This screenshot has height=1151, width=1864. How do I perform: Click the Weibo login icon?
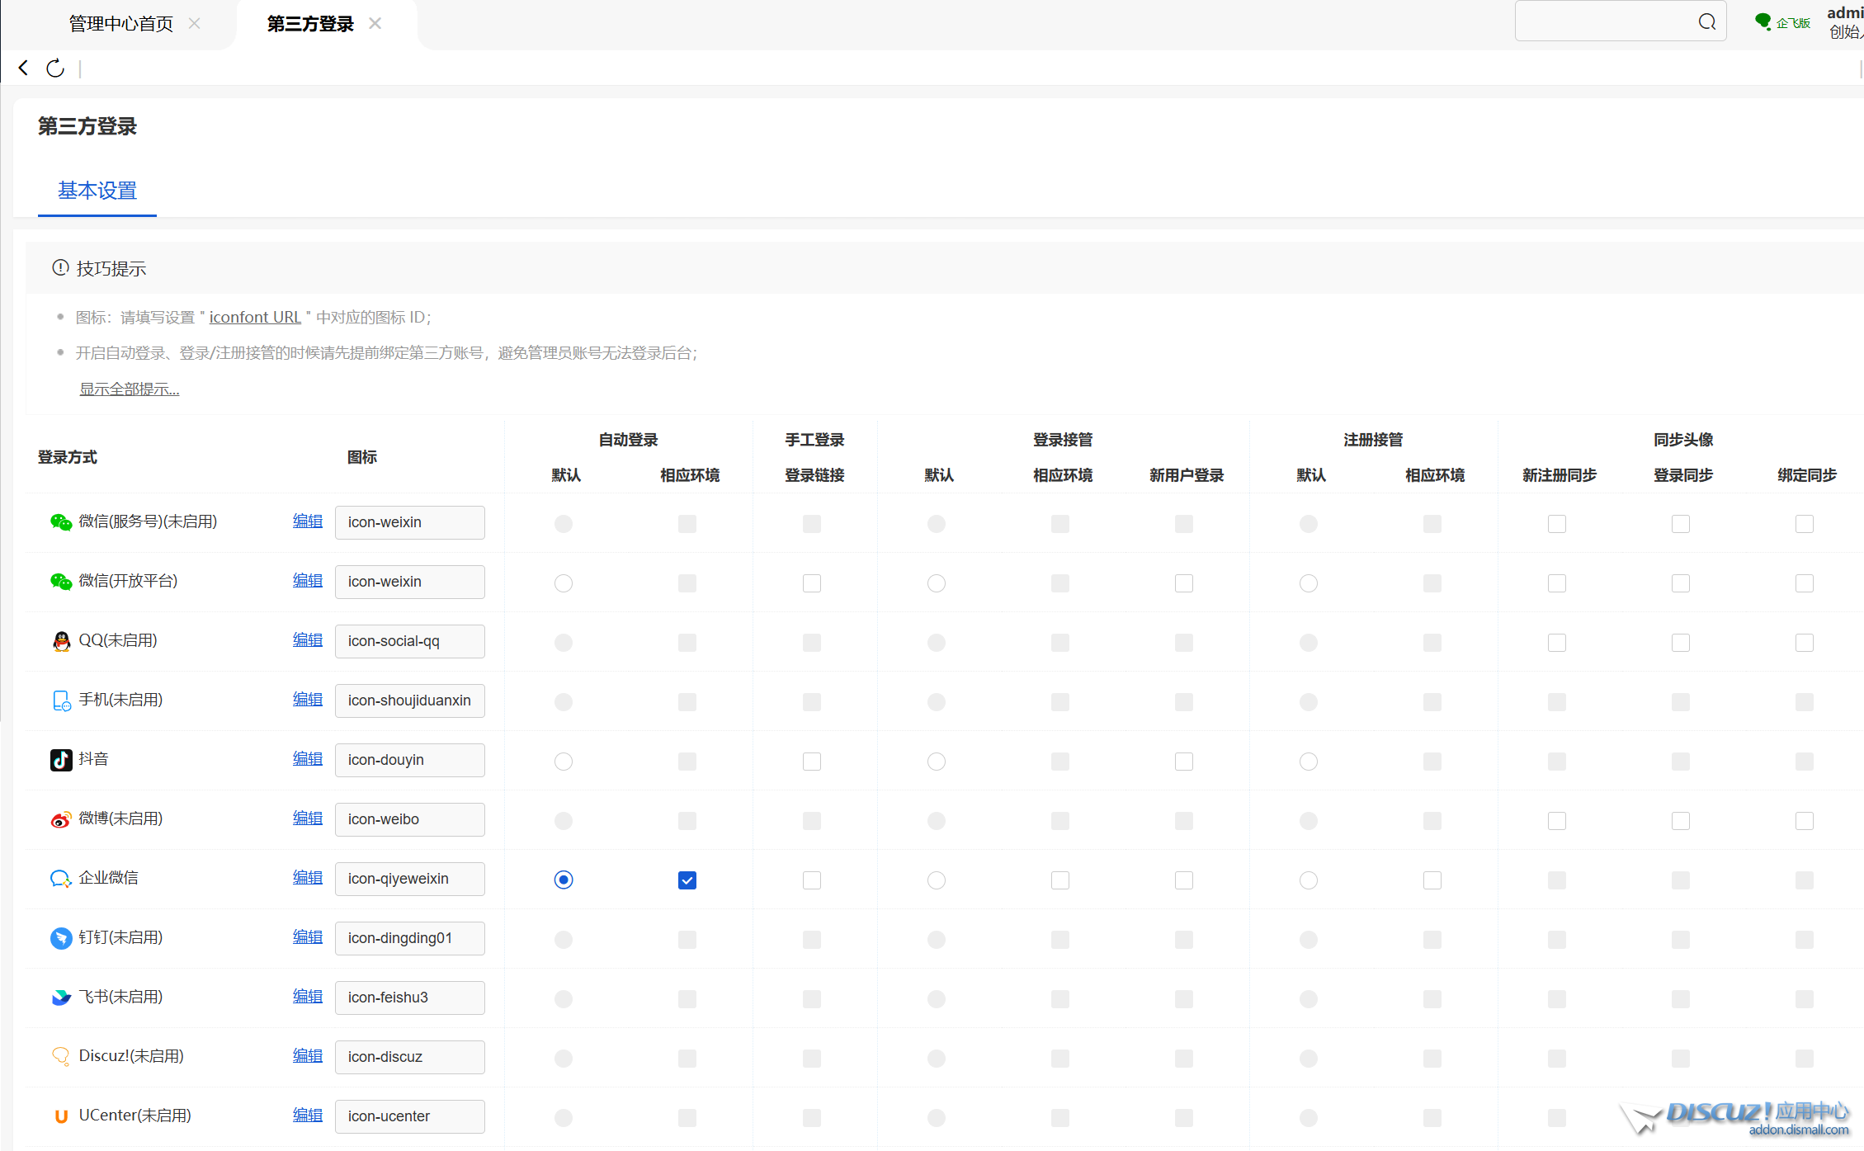[x=61, y=819]
